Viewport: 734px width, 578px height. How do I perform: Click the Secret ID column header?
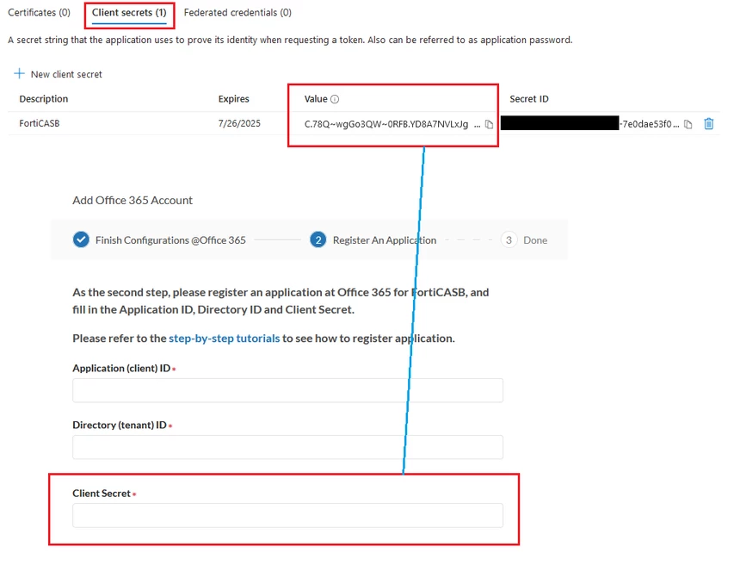[x=529, y=99]
